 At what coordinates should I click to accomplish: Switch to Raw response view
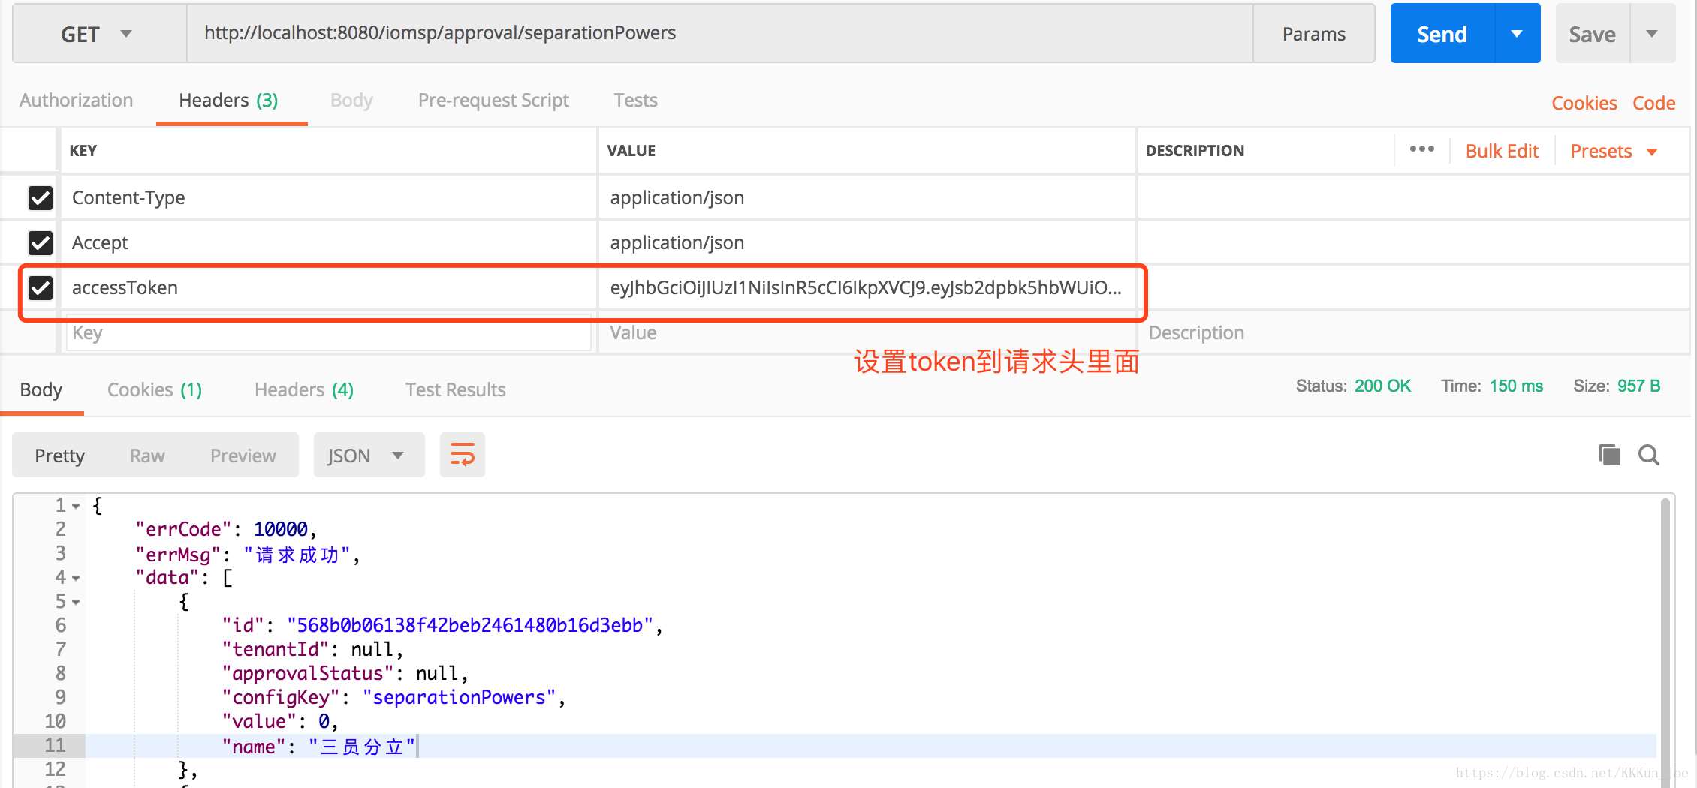pos(147,456)
